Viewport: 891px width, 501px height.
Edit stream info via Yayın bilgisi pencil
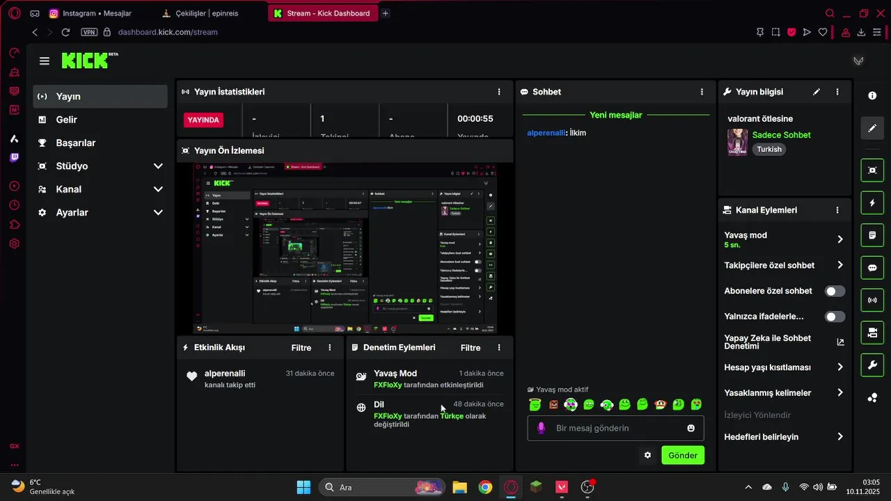[817, 92]
